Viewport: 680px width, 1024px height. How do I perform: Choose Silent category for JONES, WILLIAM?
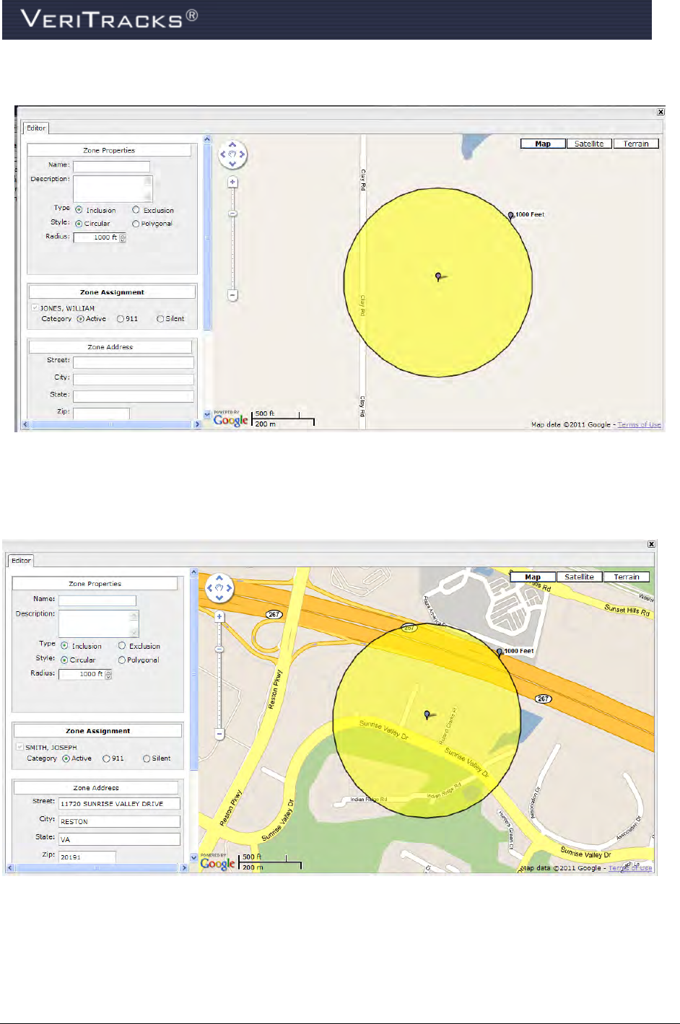point(160,318)
